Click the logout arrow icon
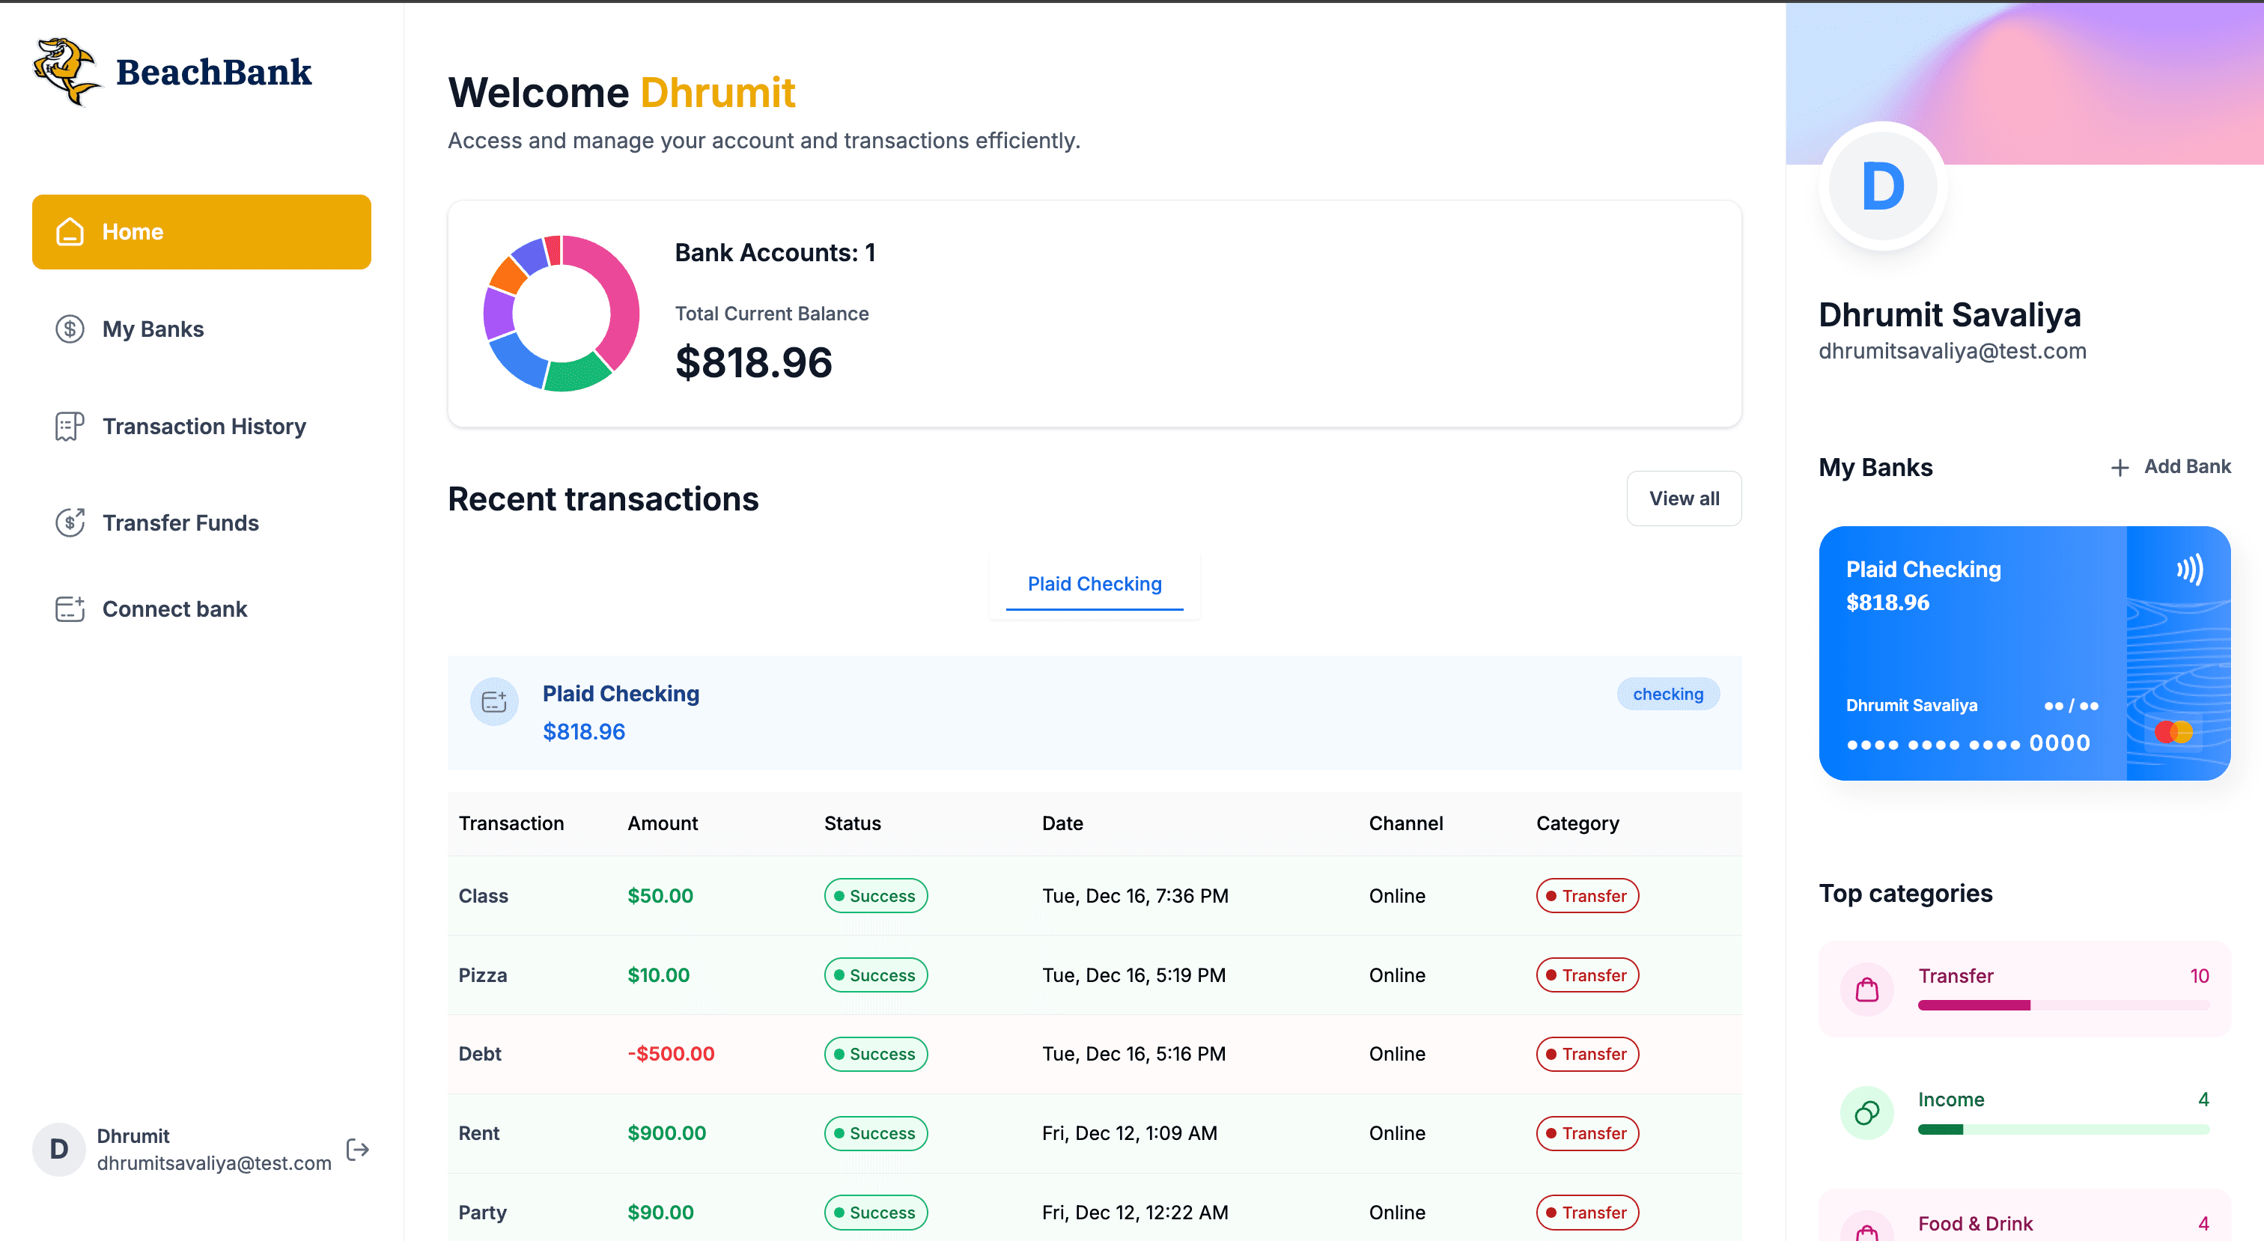This screenshot has height=1241, width=2264. pyautogui.click(x=358, y=1149)
